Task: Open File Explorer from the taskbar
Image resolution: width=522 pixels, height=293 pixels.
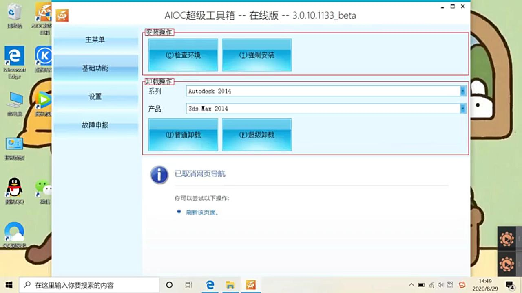Action: (x=230, y=285)
